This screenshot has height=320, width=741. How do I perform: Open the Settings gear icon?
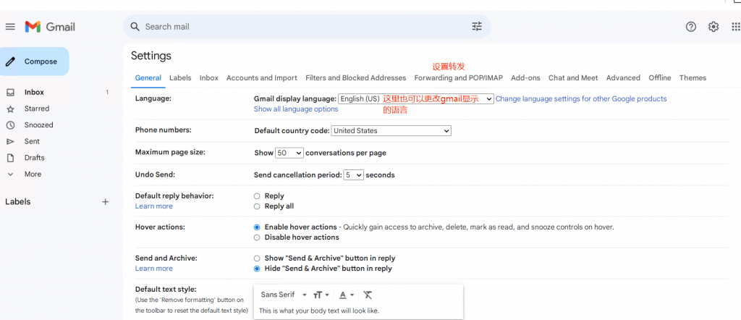(x=713, y=27)
